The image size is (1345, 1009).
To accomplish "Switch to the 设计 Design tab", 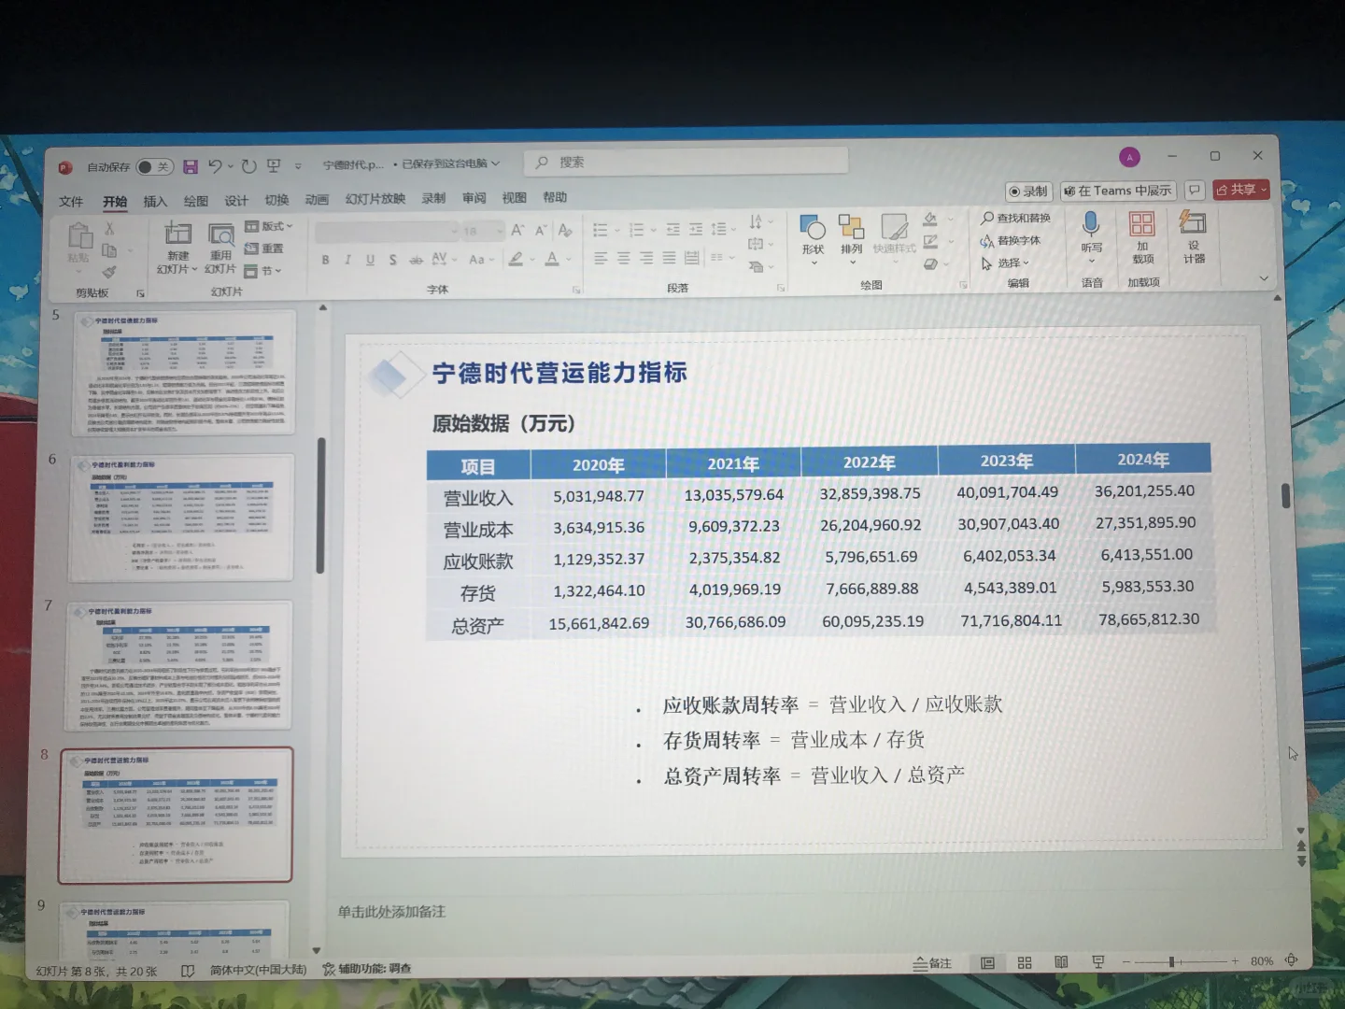I will point(236,200).
